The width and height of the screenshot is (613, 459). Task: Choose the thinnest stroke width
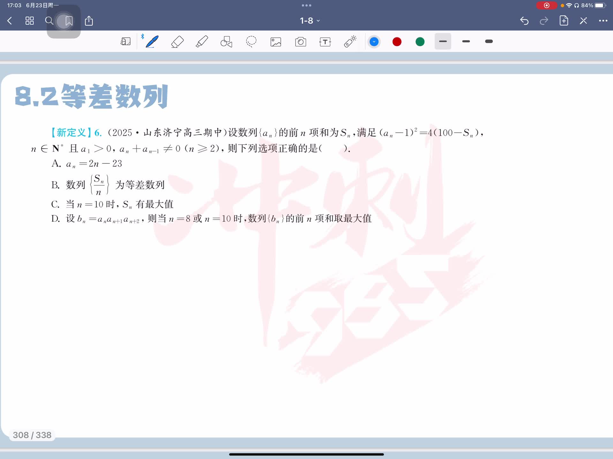(443, 41)
